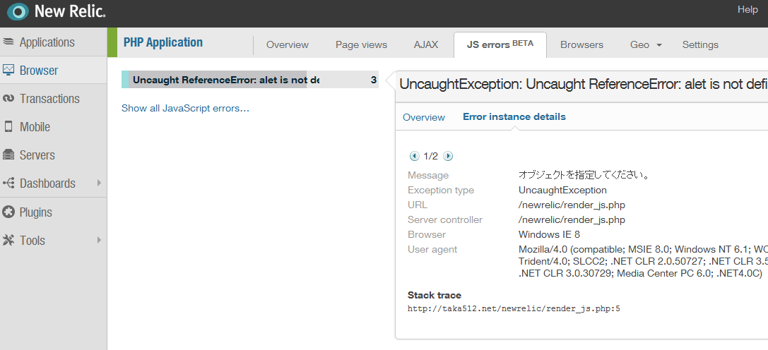The height and width of the screenshot is (350, 768).
Task: Click Show all JavaScript errors link
Action: pos(185,108)
